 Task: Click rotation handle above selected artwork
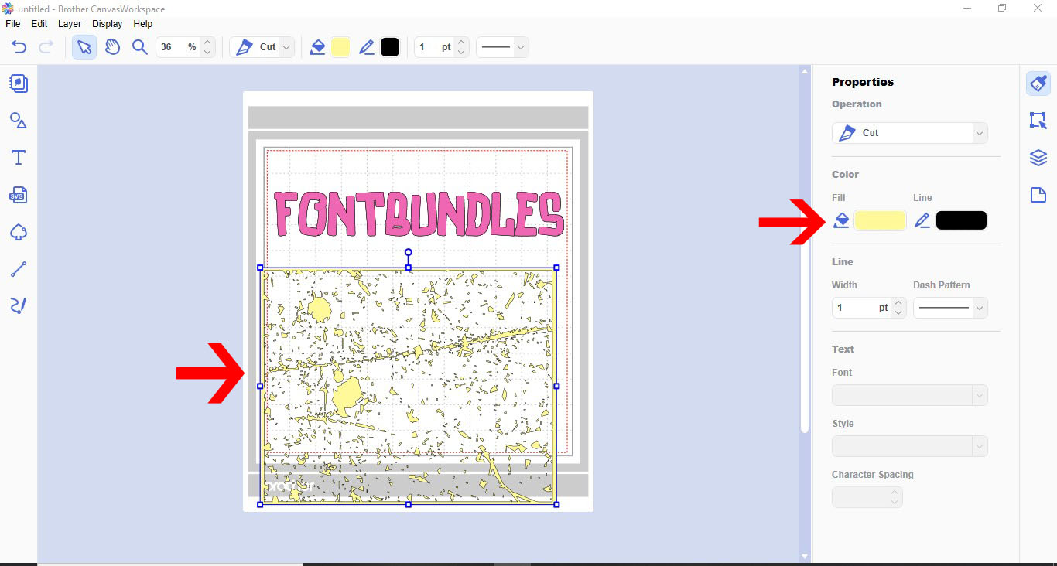pos(409,252)
